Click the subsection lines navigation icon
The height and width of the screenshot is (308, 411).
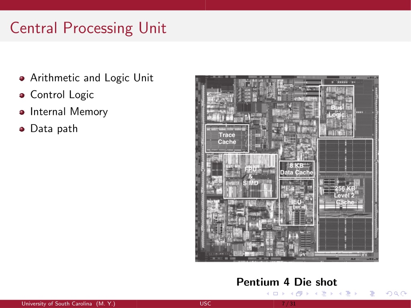(324, 294)
